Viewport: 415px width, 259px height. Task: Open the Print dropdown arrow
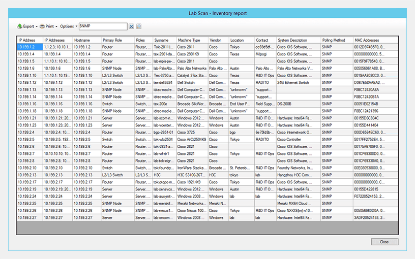[x=56, y=26]
